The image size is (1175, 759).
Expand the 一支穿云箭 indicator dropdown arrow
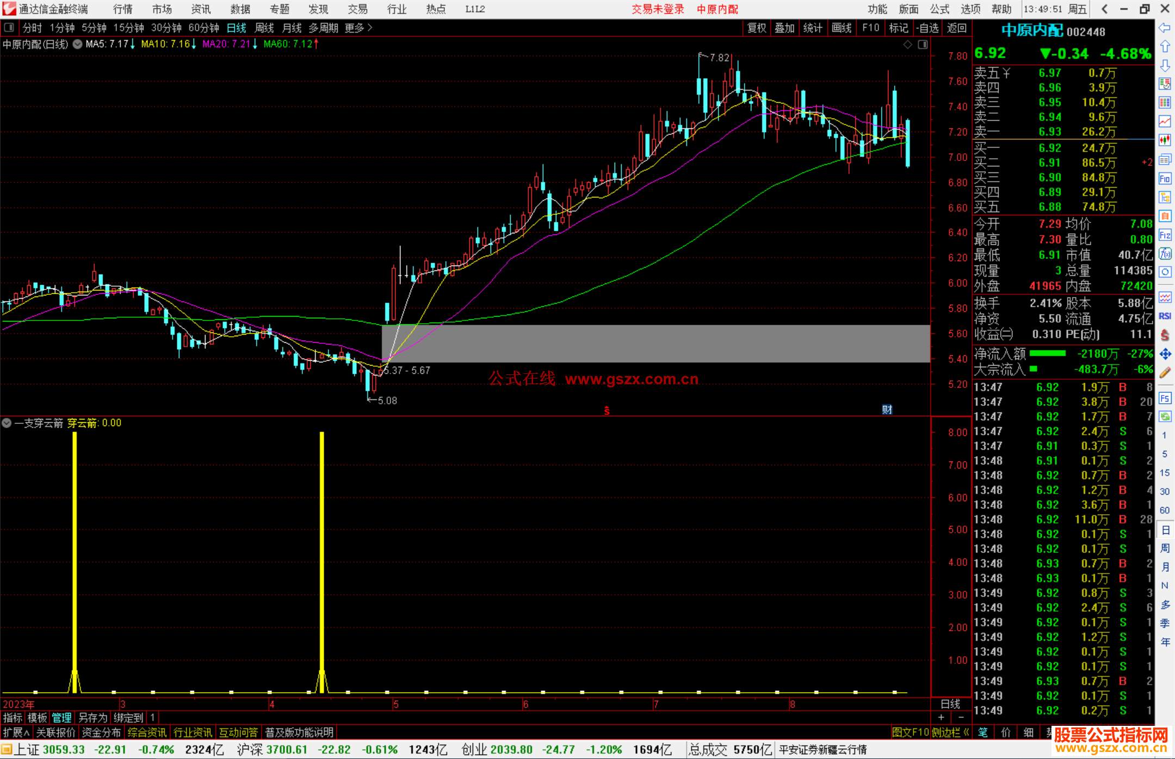click(7, 423)
